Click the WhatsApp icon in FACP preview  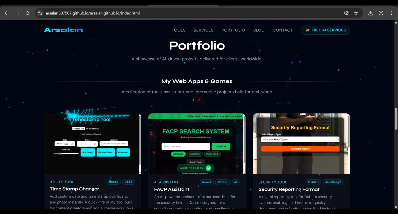[208, 168]
